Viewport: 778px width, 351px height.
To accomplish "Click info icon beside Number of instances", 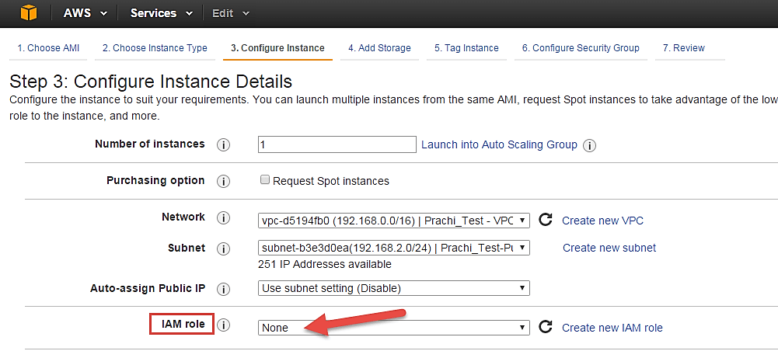I will point(224,145).
